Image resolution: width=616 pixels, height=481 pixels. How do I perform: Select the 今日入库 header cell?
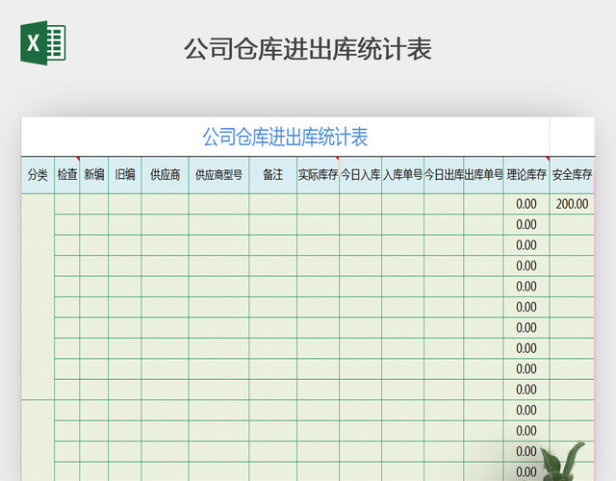point(360,175)
